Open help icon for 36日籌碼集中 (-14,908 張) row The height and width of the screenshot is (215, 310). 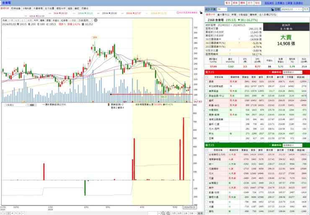[239, 39]
